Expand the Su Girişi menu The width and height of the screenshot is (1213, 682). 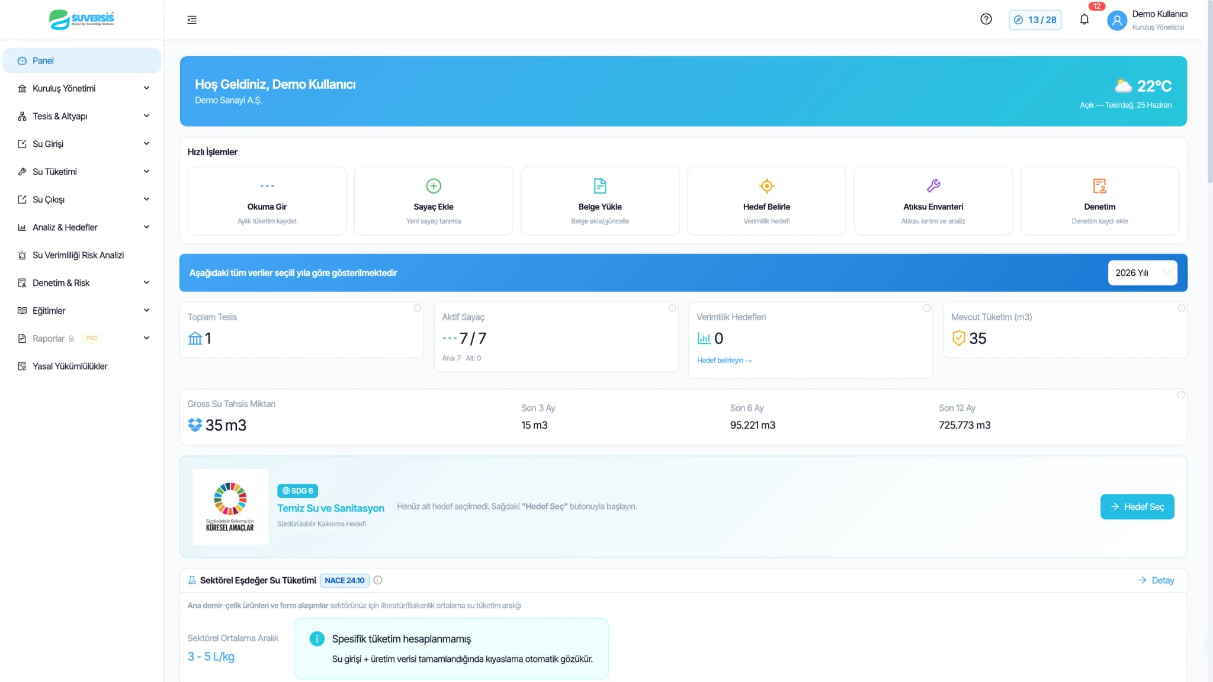[82, 144]
